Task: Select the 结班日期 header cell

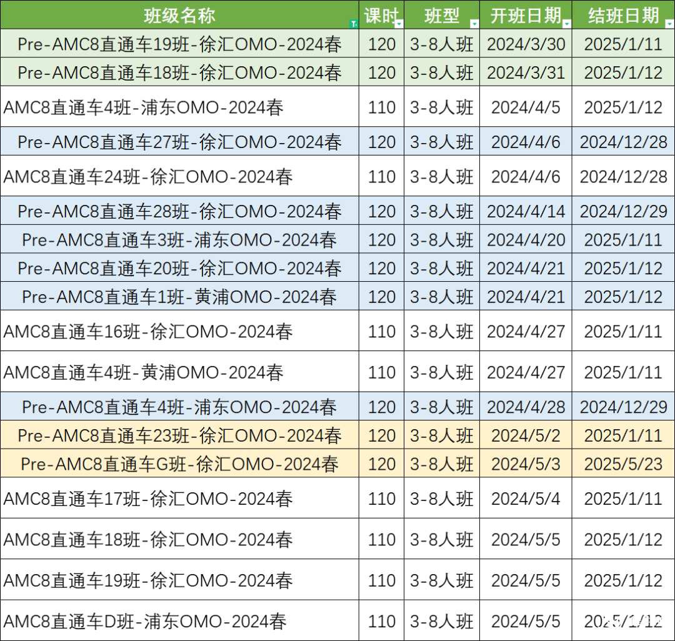Action: pos(623,15)
